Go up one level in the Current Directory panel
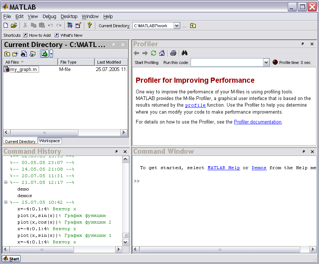The image size is (319, 264). pos(7,54)
